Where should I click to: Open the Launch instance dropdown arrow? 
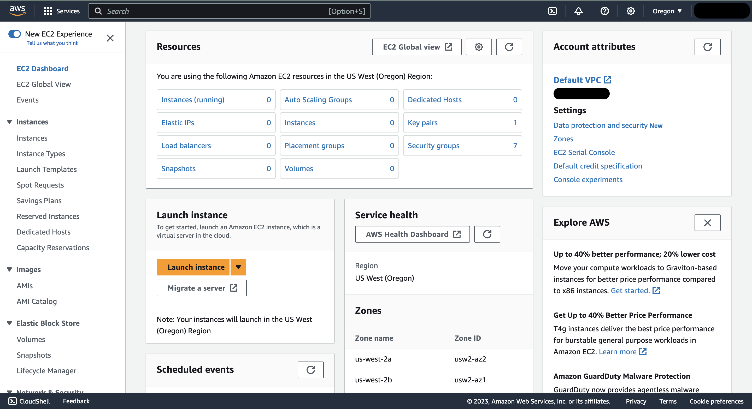coord(238,267)
